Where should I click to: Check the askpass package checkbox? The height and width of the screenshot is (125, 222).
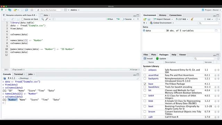pyautogui.click(x=145, y=70)
